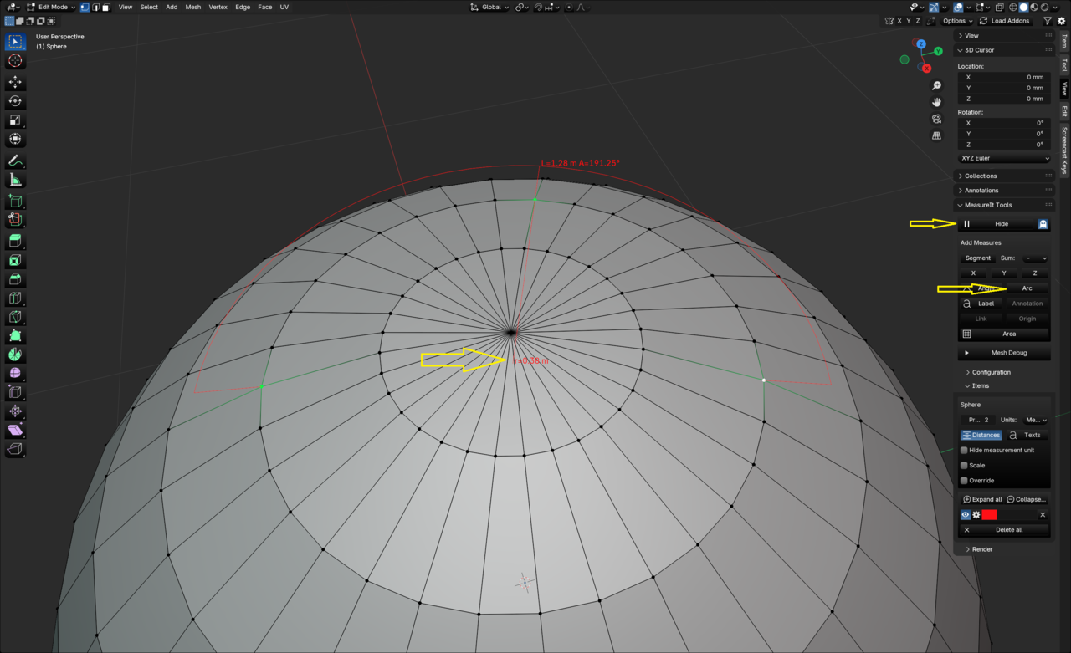Image resolution: width=1071 pixels, height=653 pixels.
Task: Open the Mesh menu
Action: (193, 7)
